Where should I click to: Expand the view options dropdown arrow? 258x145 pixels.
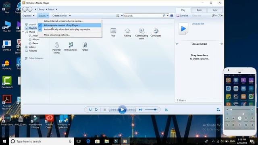click(x=122, y=16)
